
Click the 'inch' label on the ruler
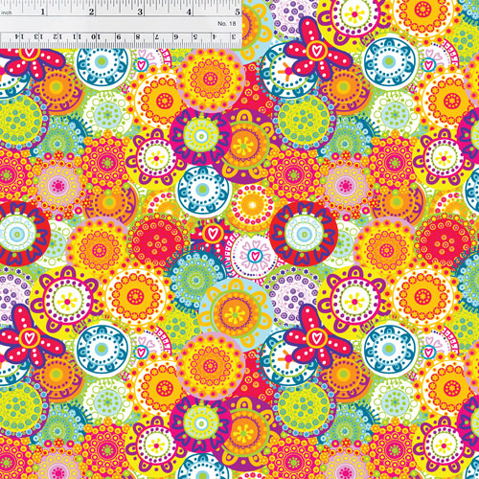[x=7, y=12]
